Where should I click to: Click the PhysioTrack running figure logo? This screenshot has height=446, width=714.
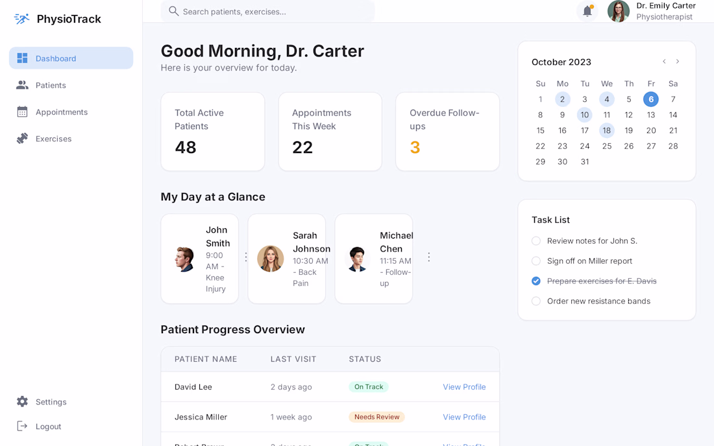(21, 19)
